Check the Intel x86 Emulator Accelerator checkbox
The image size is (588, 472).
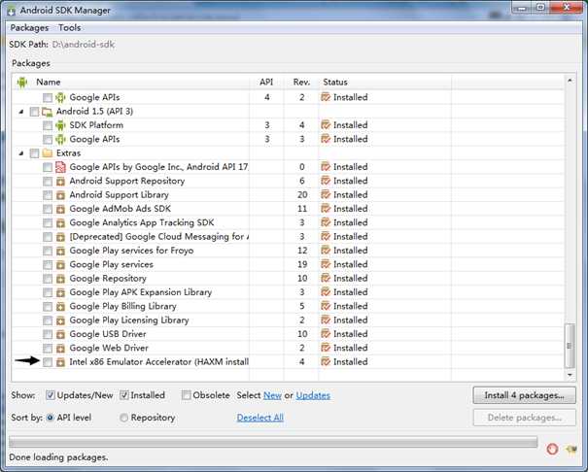tap(48, 362)
